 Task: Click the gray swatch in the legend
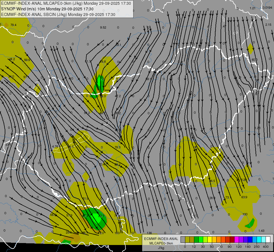pyautogui.click(x=183, y=239)
